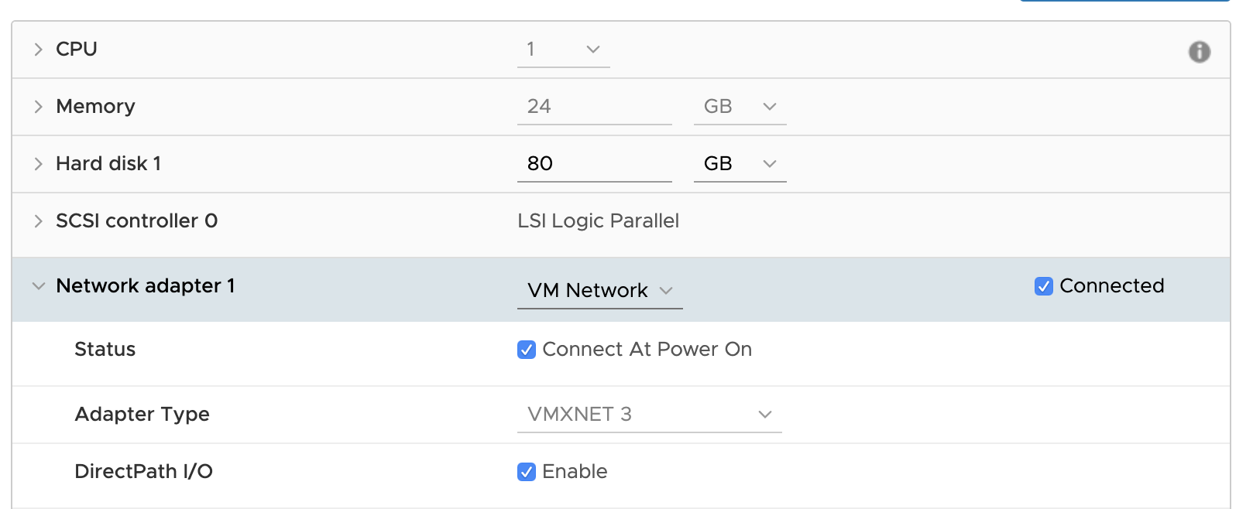This screenshot has width=1253, height=509.
Task: Expand Hard disk 1 details
Action: tap(38, 164)
